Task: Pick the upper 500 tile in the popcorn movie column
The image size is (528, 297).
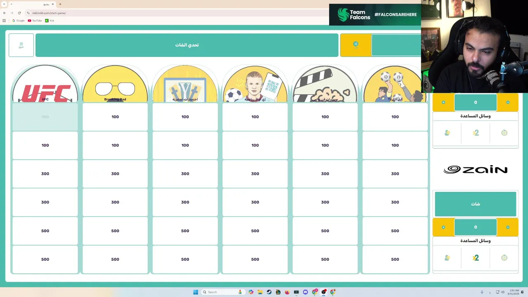Action: pos(325,231)
